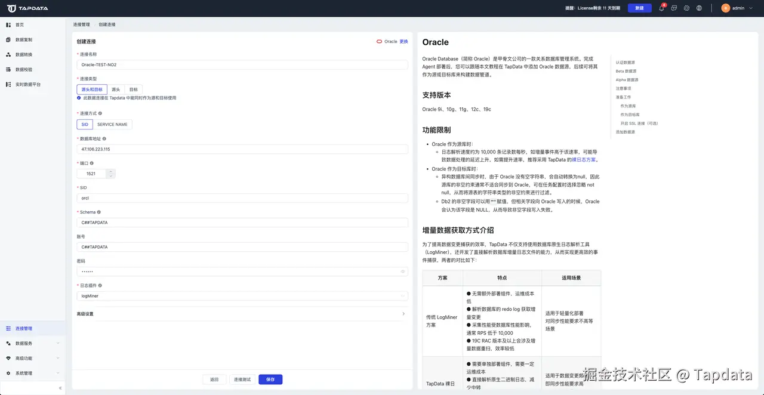Open the settings gear icon in header
Screen dimensions: 764x395
(x=686, y=8)
